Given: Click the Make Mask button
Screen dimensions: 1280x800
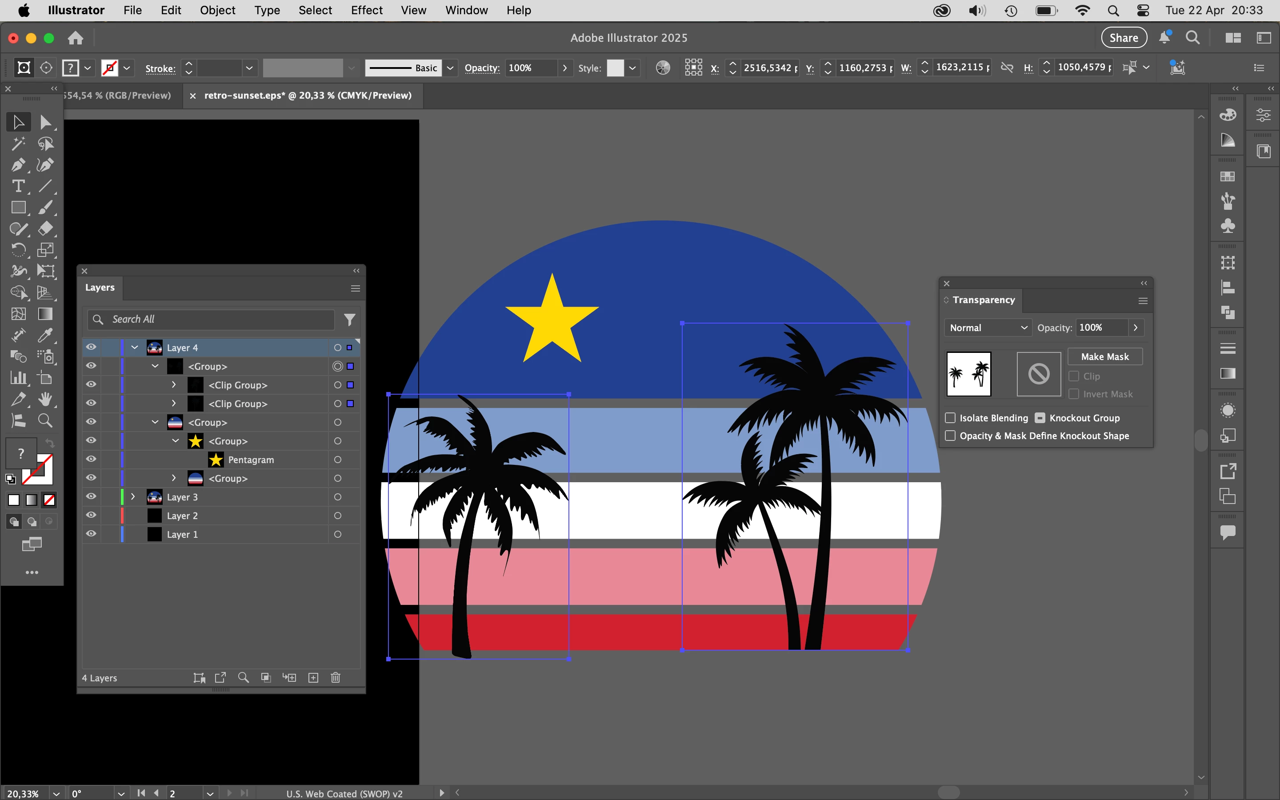Looking at the screenshot, I should tap(1104, 356).
